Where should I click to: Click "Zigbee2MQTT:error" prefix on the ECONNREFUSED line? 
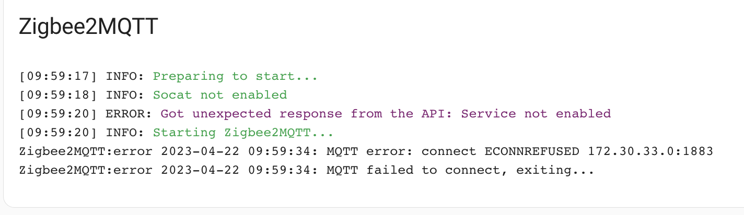(x=85, y=151)
